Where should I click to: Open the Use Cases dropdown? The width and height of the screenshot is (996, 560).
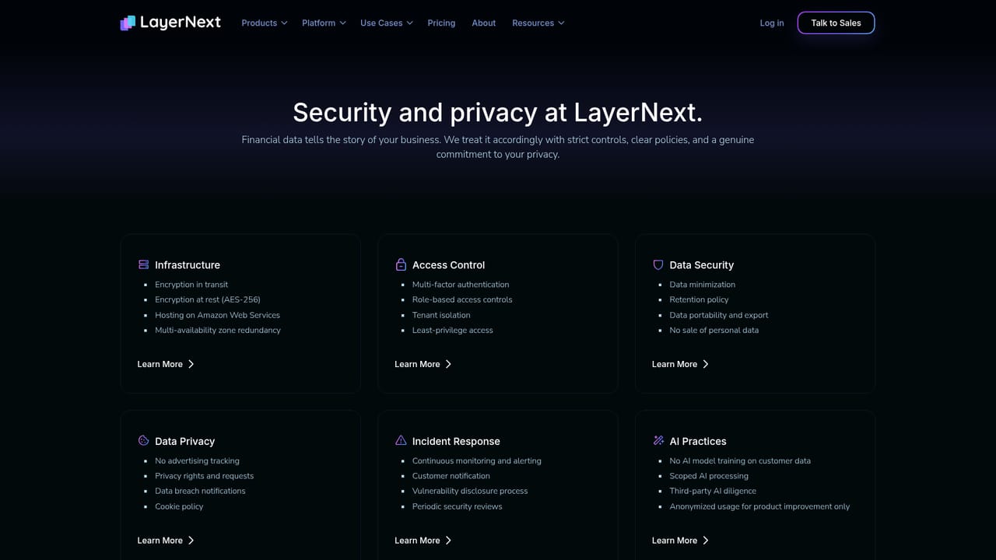coord(387,23)
